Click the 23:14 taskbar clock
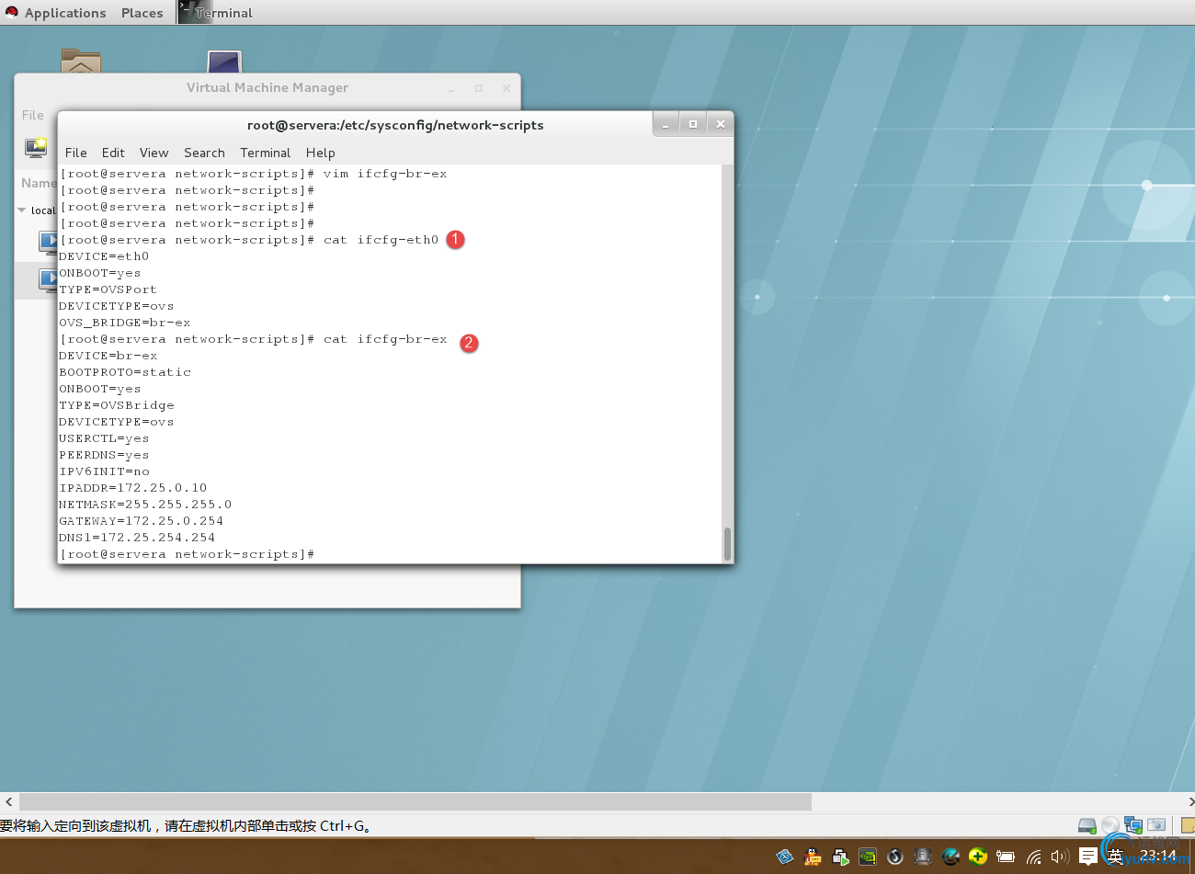1195x874 pixels. [1158, 856]
